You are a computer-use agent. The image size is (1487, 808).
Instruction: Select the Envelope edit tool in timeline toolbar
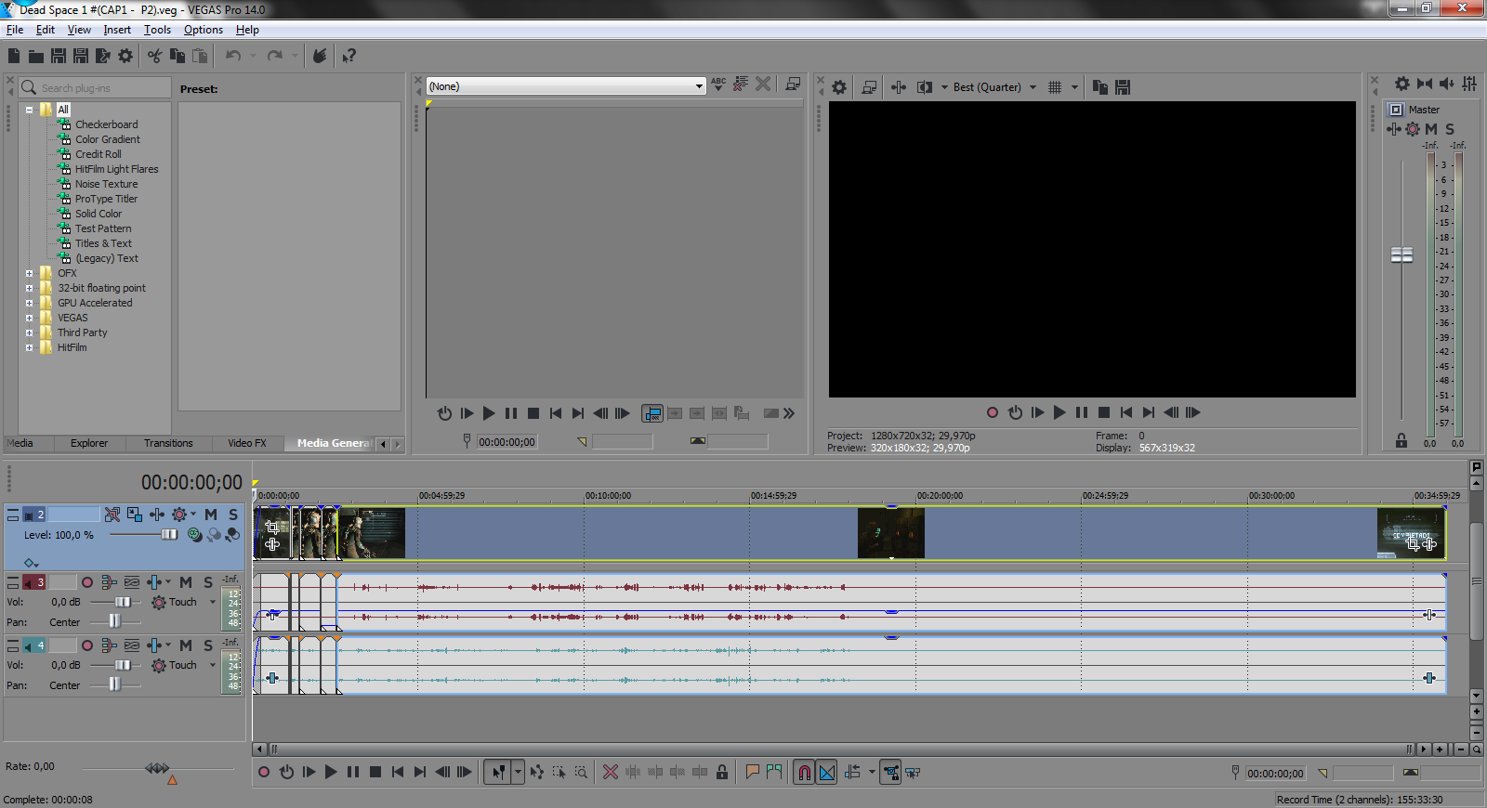click(537, 772)
